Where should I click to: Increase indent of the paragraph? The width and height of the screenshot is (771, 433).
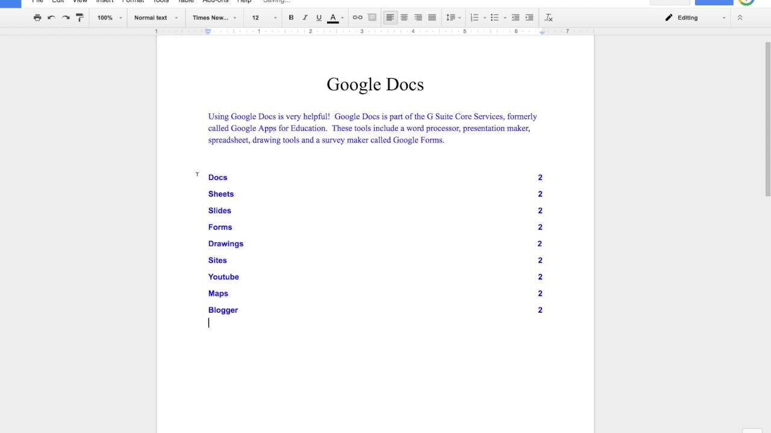pos(529,18)
